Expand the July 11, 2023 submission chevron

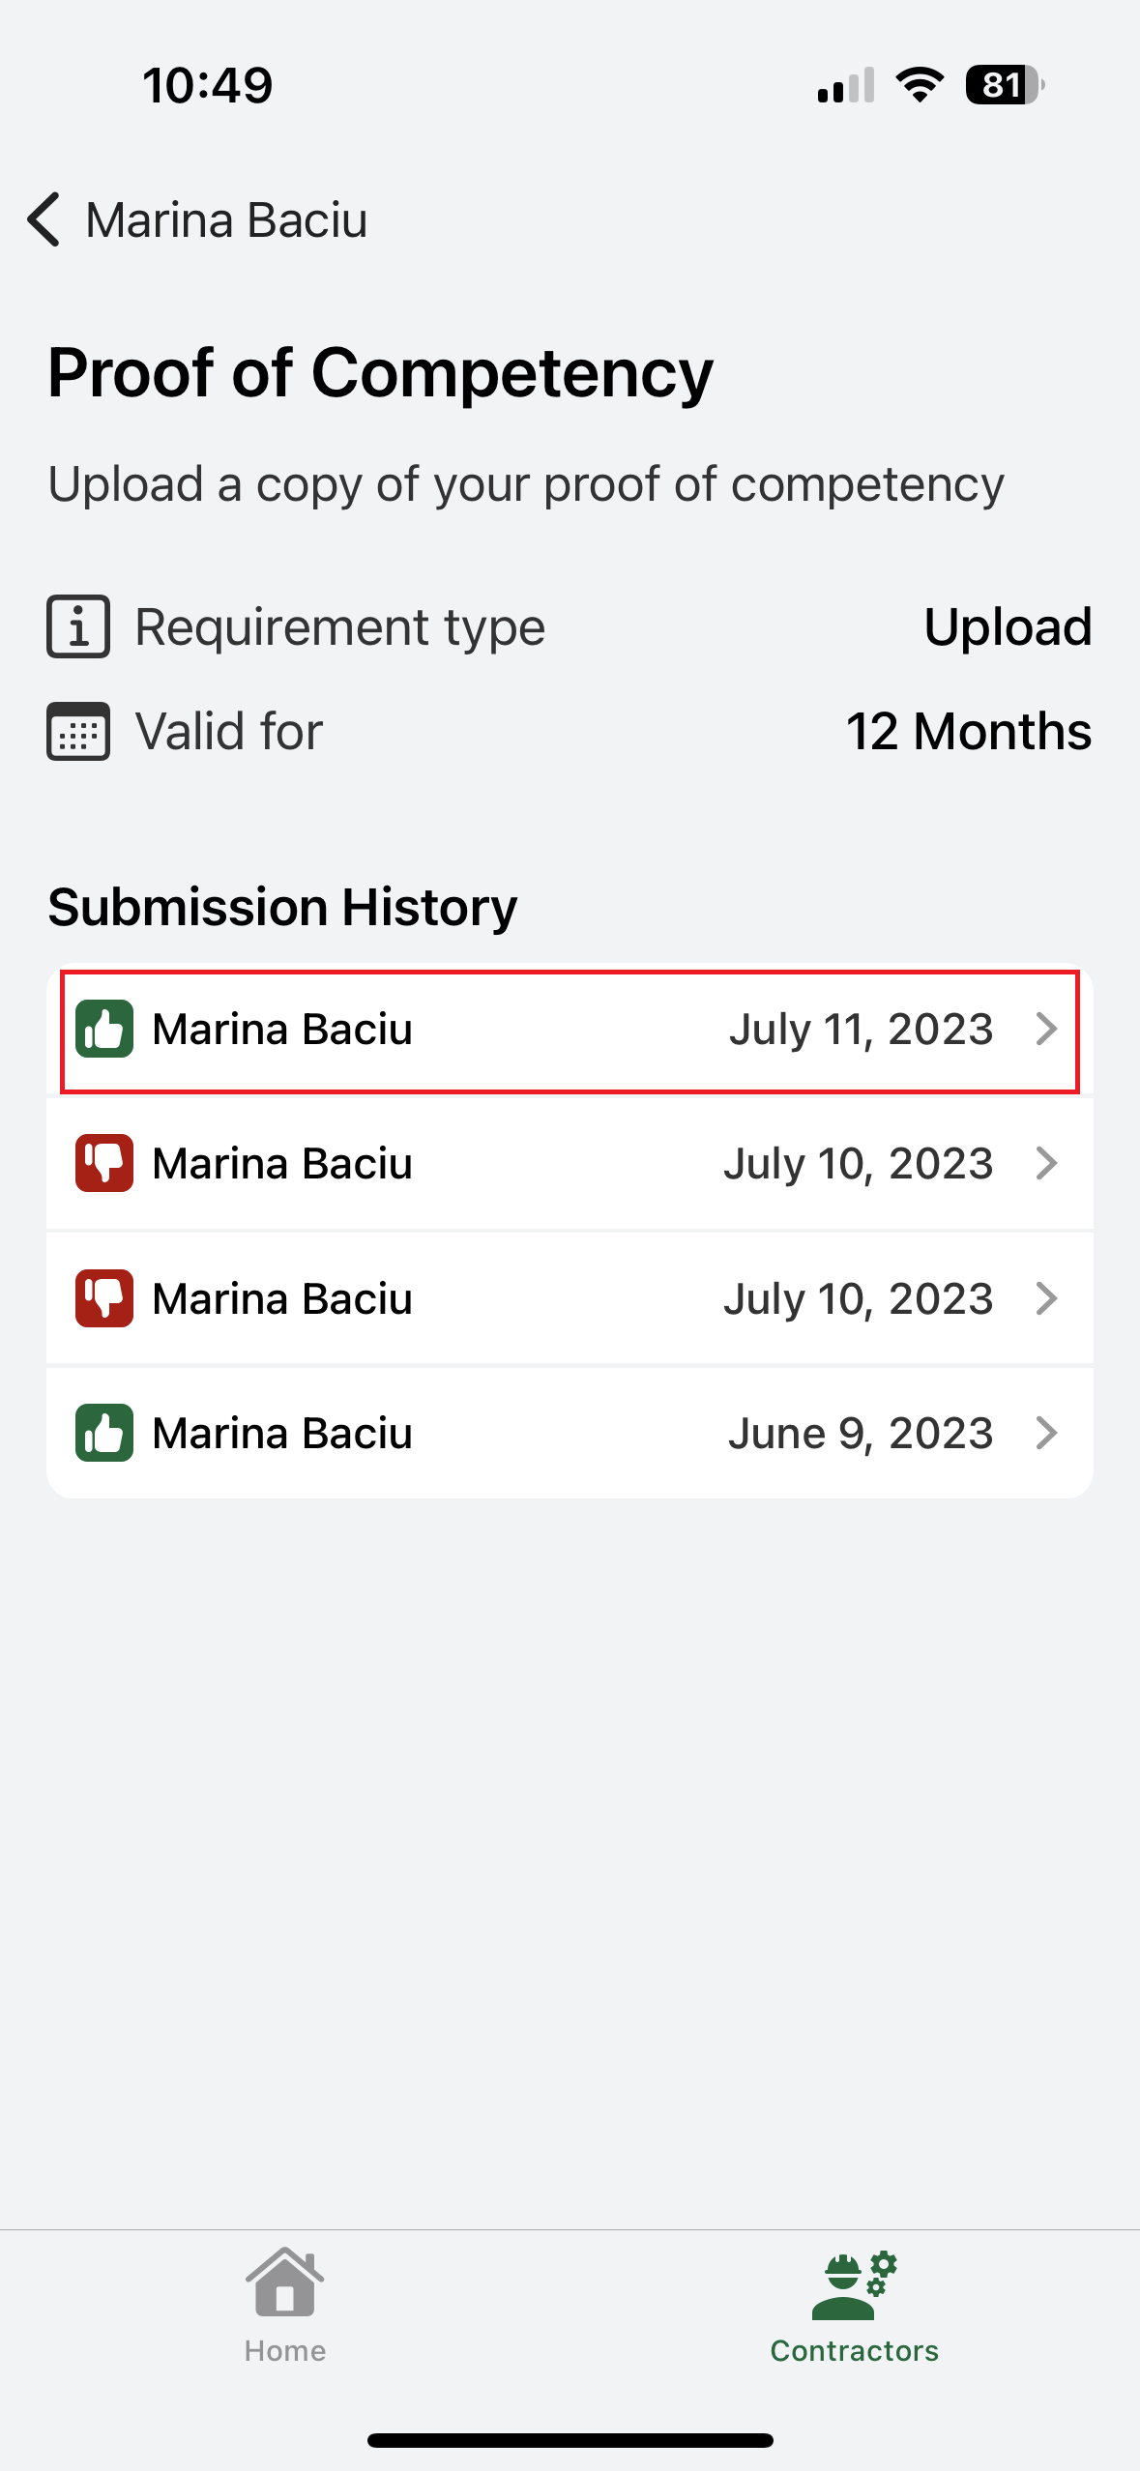(1045, 1029)
